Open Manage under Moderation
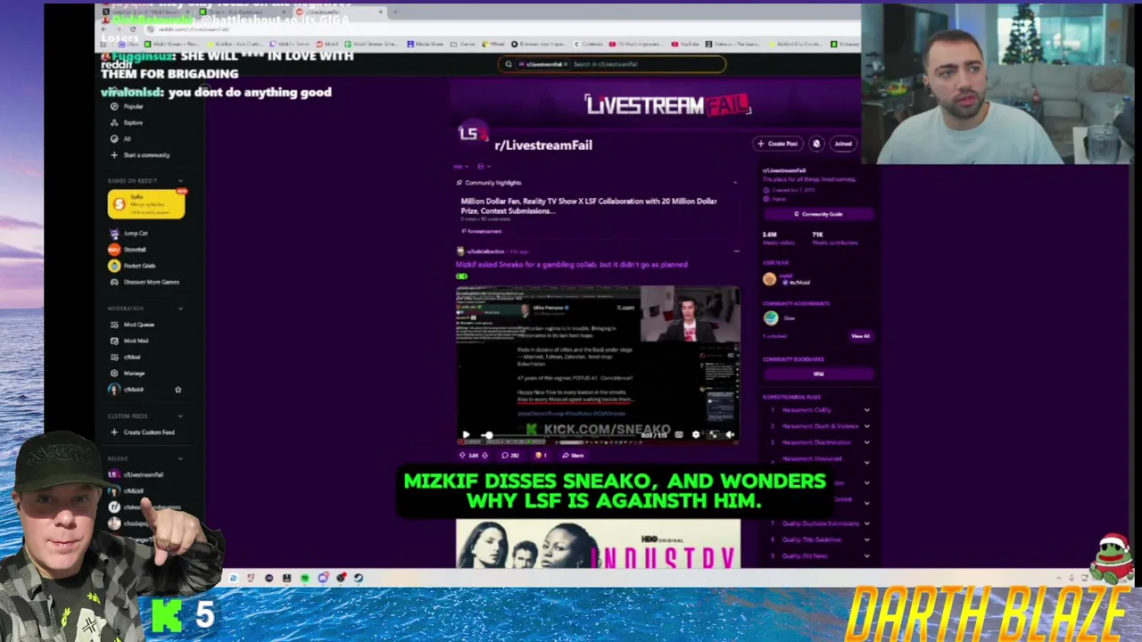This screenshot has height=642, width=1142. coord(127,373)
